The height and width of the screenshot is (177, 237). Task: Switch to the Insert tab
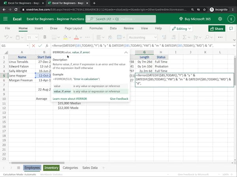(39, 28)
